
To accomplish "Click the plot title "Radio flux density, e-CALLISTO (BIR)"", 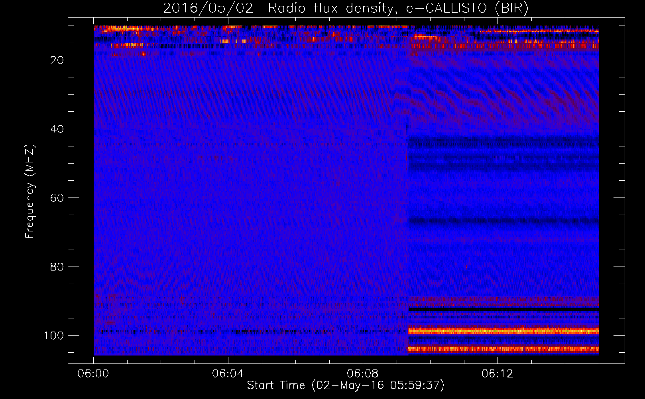I will (398, 8).
